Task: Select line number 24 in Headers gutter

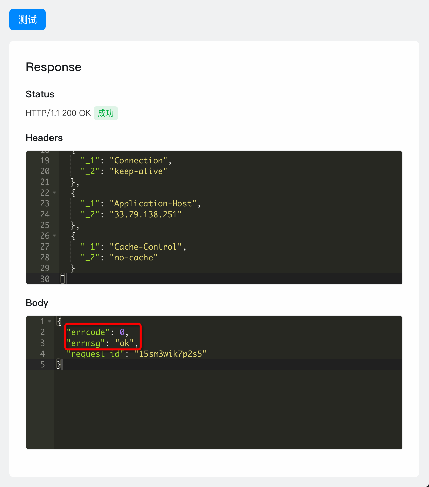Action: (x=45, y=215)
